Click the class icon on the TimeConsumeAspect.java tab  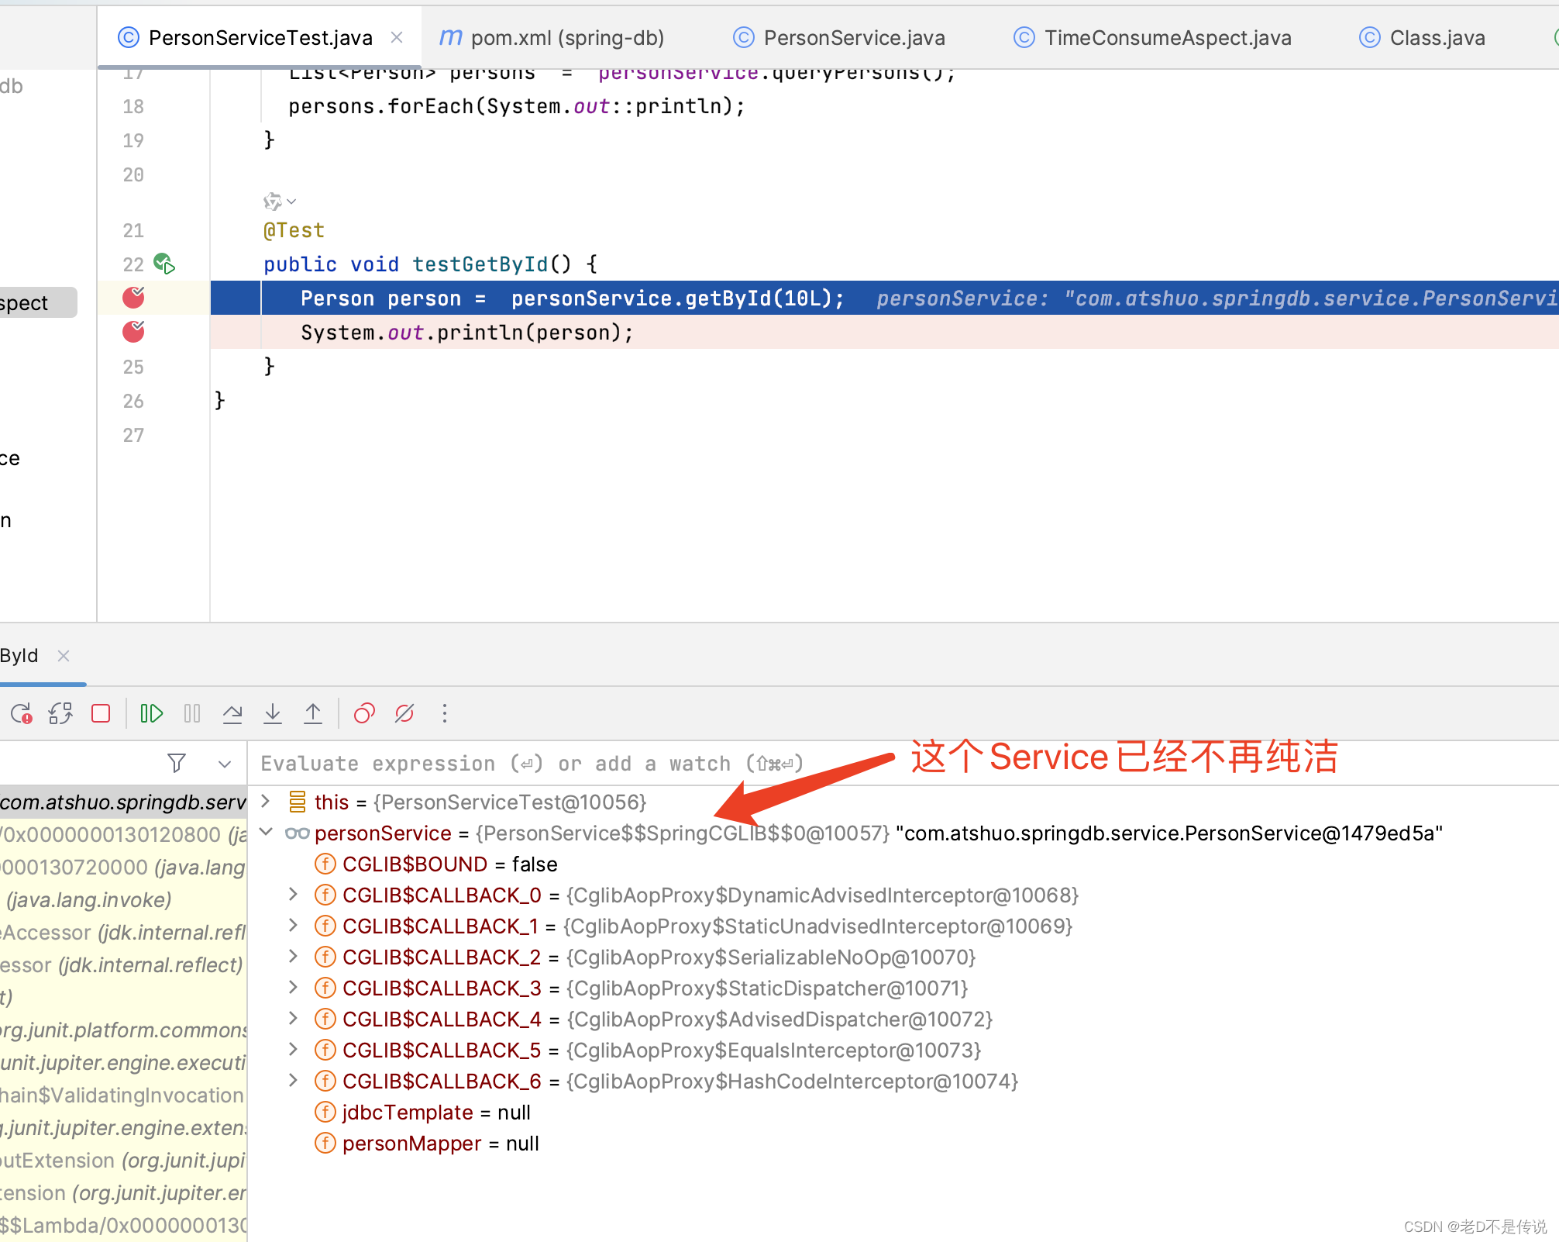(x=1024, y=37)
